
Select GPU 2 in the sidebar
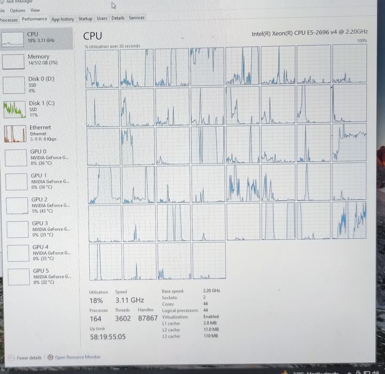pyautogui.click(x=41, y=205)
